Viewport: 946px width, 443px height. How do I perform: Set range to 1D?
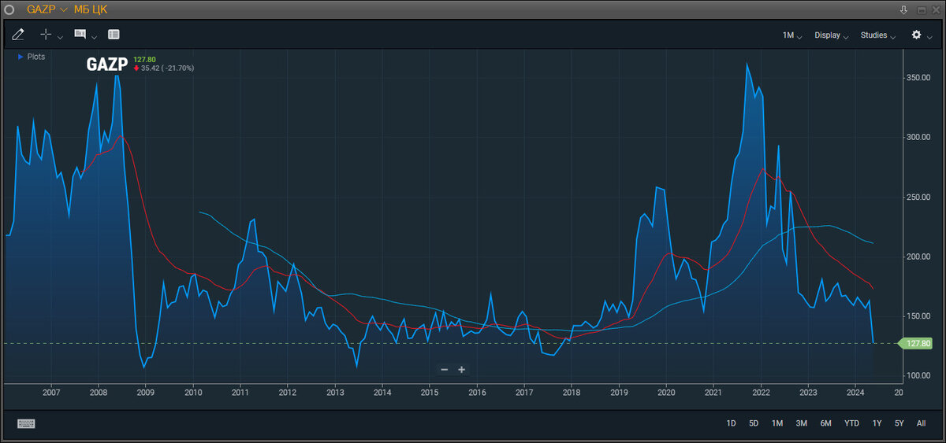point(731,423)
